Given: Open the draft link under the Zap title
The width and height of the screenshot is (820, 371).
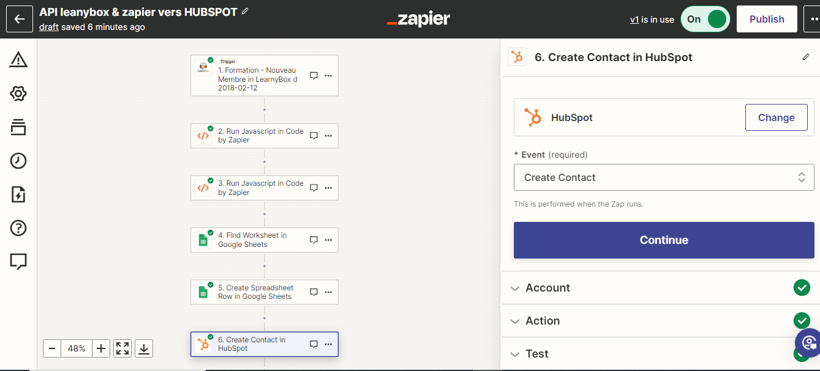Looking at the screenshot, I should coord(49,27).
